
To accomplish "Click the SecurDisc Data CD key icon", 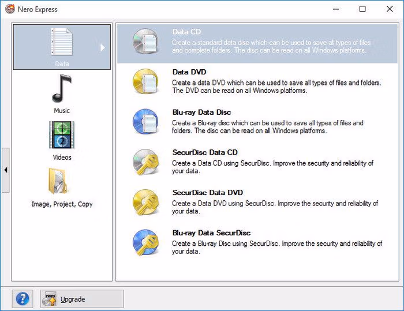I will click(x=145, y=162).
